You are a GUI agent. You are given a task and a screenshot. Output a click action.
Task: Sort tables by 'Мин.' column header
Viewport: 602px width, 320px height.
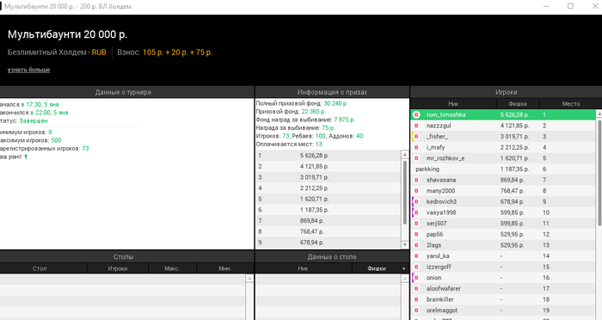(x=225, y=268)
